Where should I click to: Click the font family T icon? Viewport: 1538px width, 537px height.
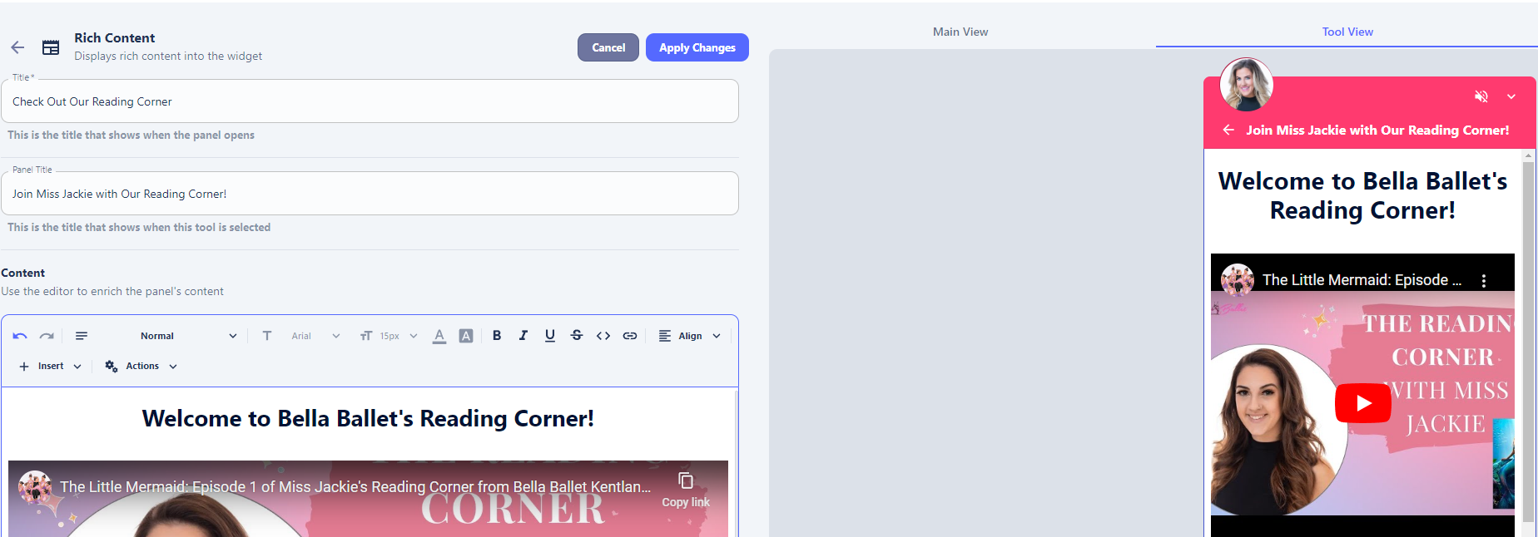click(x=267, y=336)
